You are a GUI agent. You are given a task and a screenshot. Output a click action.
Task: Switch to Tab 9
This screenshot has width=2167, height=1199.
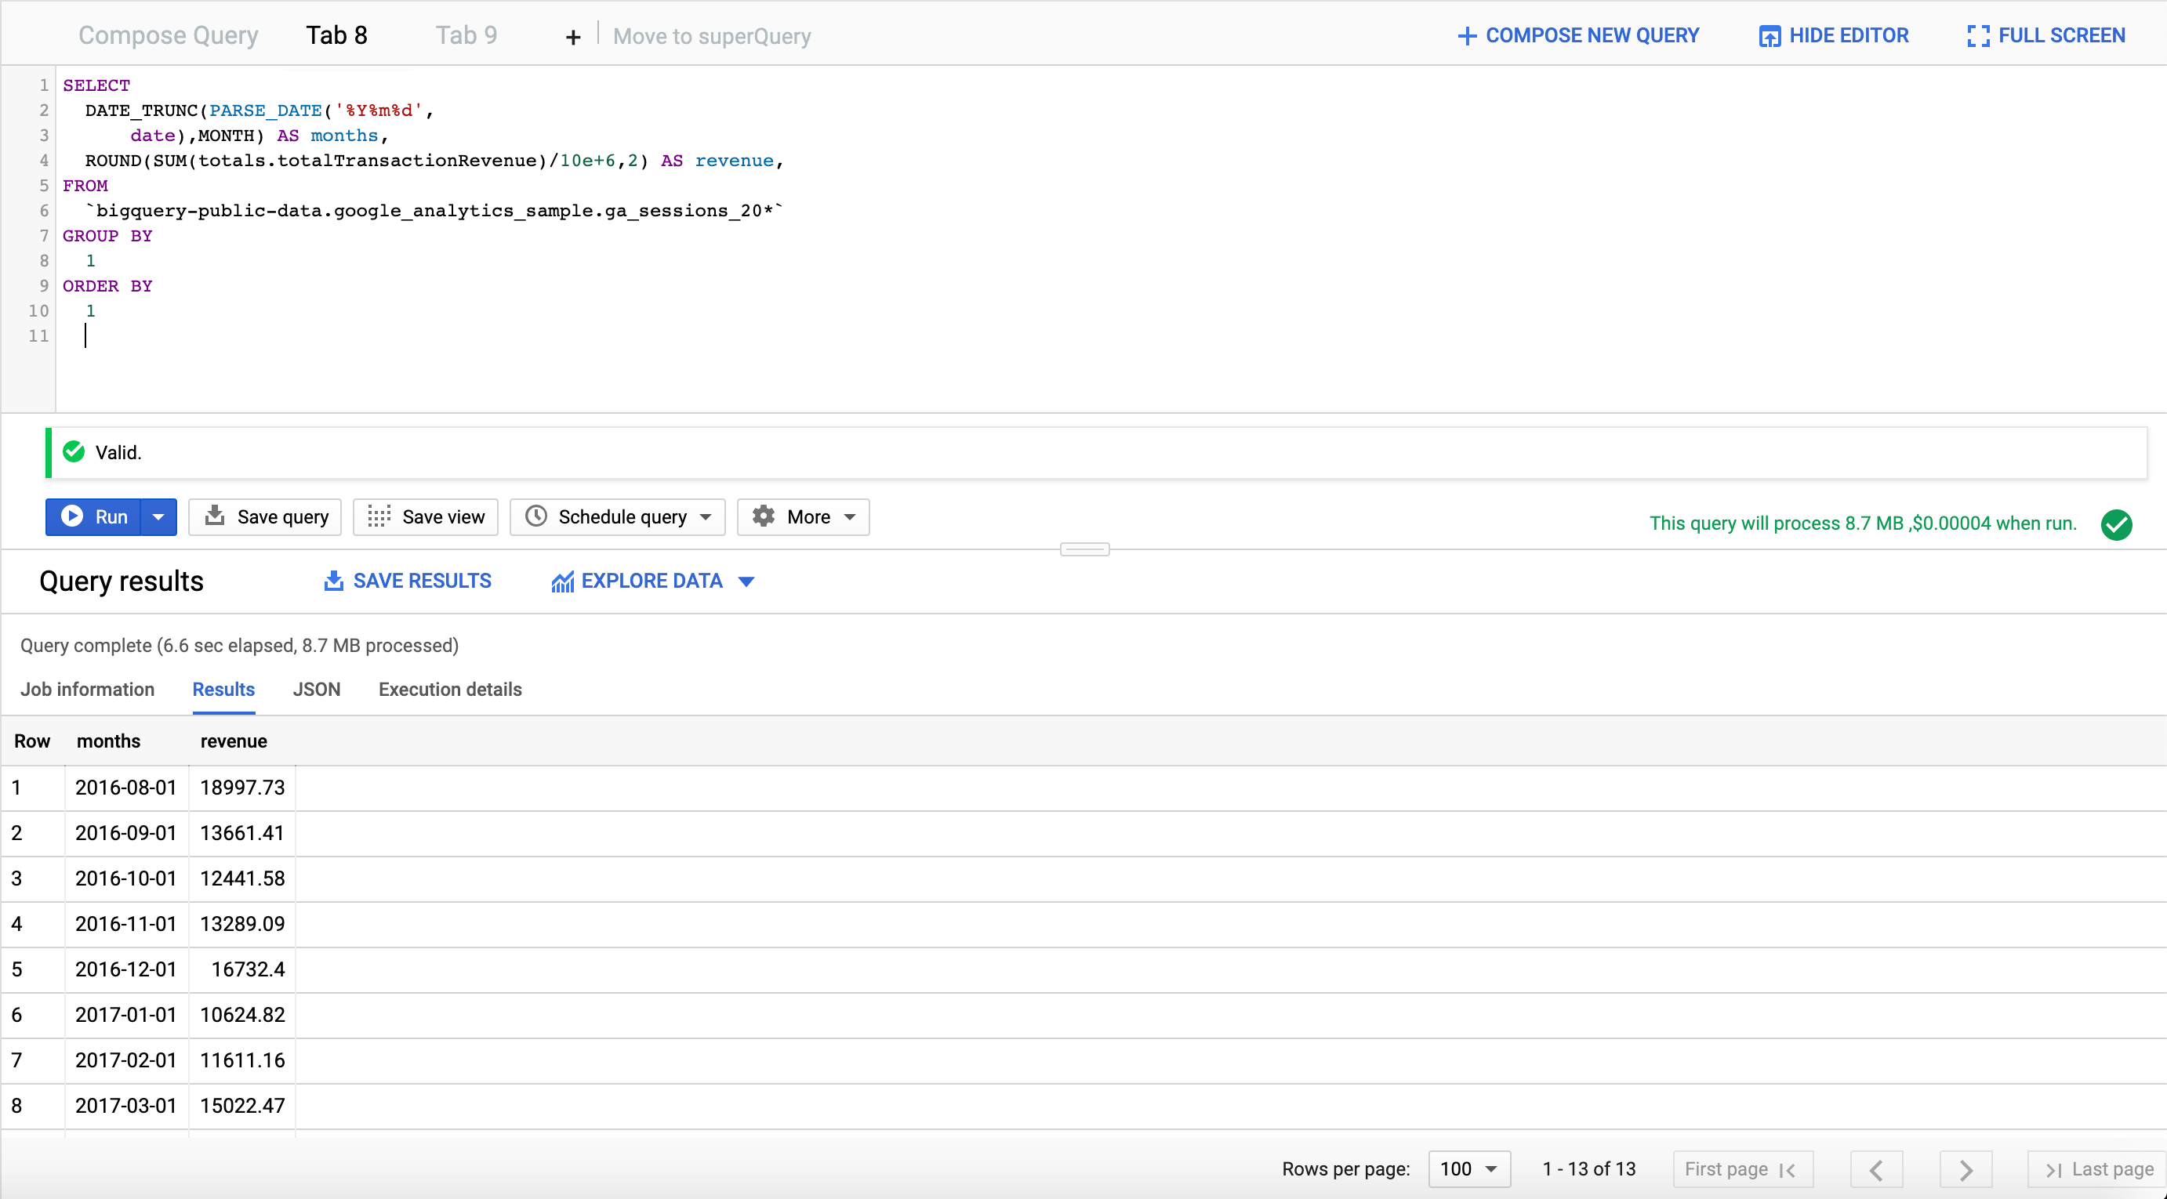(466, 35)
